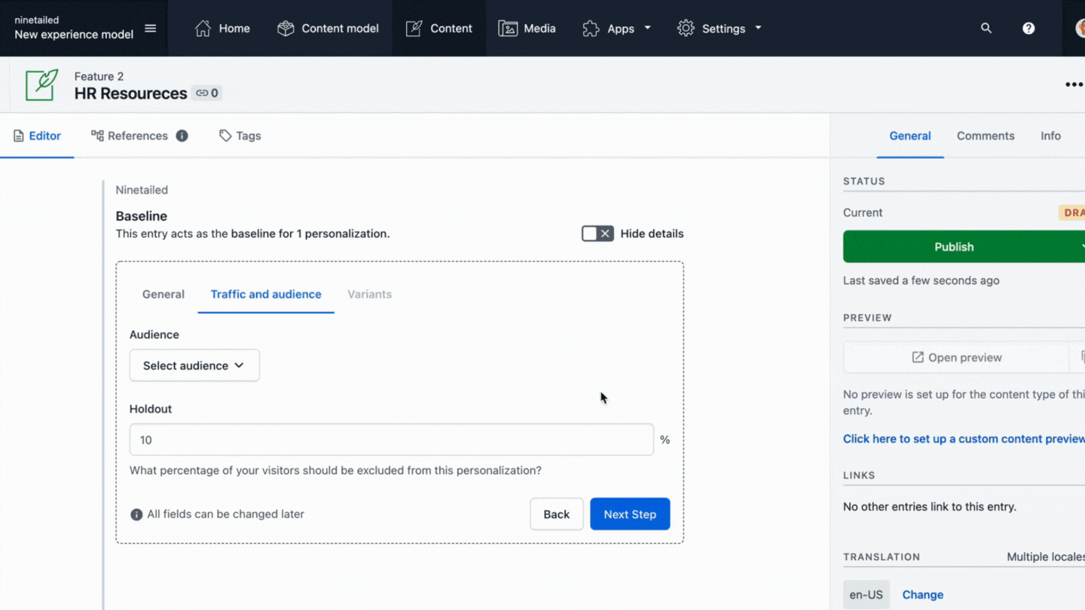Viewport: 1085px width, 610px height.
Task: Click the Last saved a few seconds ago text
Action: (x=921, y=280)
